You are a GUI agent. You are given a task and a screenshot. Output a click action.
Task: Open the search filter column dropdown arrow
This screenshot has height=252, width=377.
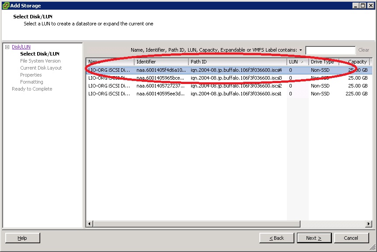pos(300,50)
